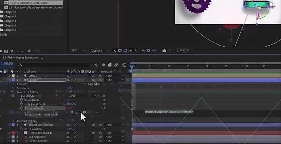Open the 1.5 Pick-whipping Expressions panel menu

42,58
